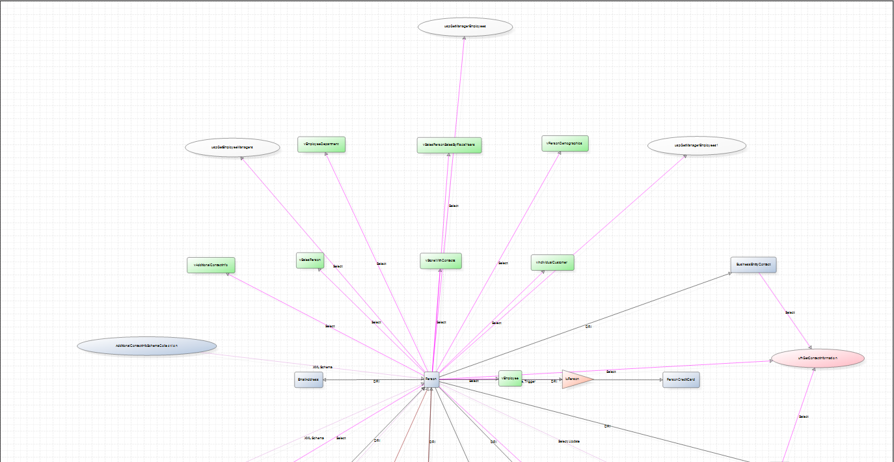
Task: Click the Trigger edge label
Action: point(530,381)
